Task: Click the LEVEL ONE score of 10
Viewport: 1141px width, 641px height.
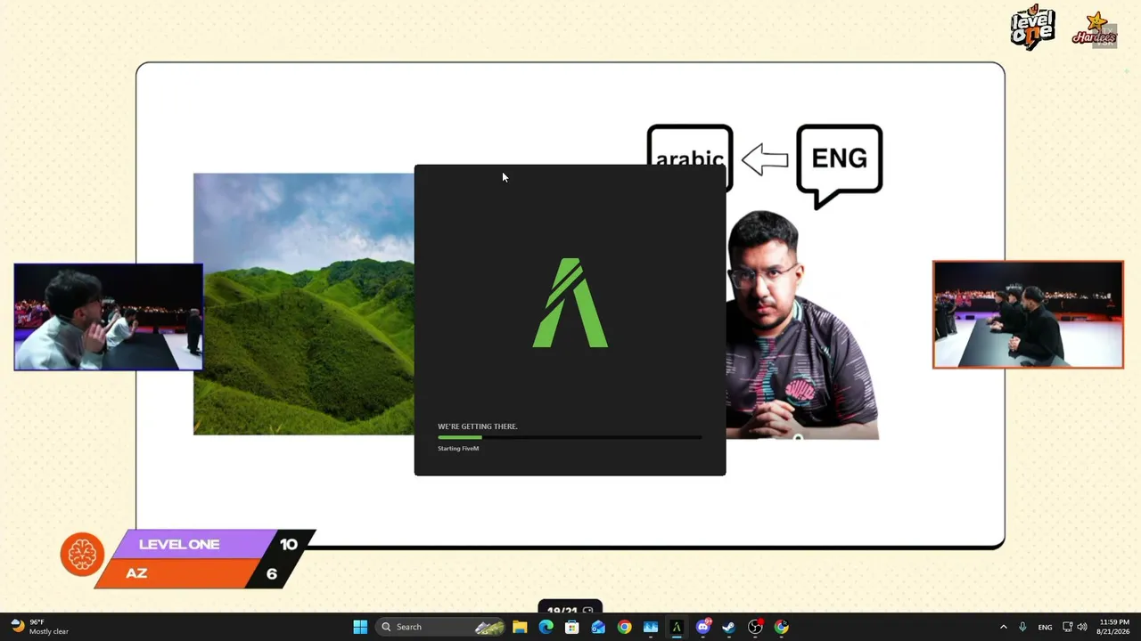Action: pos(289,544)
